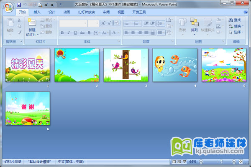251x167 pixels.
Task: Fit slide to window using the status bar icon
Action: coord(240,162)
